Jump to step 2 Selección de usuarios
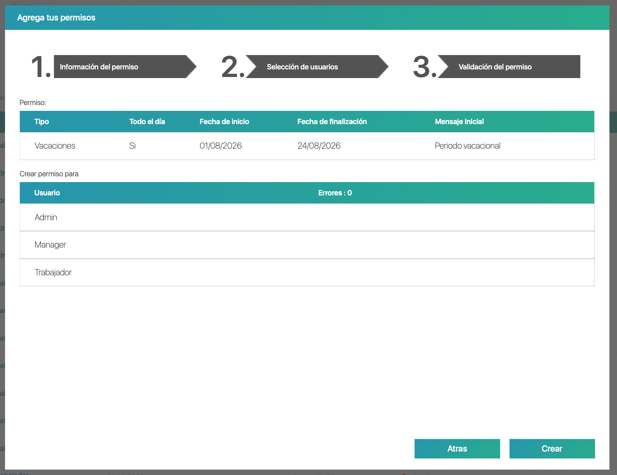617x475 pixels. pos(317,67)
